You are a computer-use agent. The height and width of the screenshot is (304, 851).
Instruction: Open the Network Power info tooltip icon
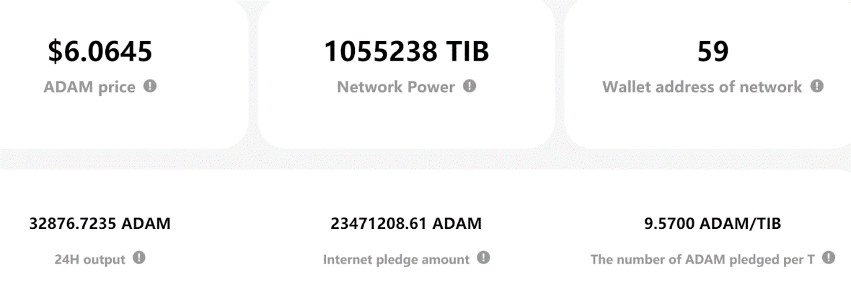pos(470,86)
